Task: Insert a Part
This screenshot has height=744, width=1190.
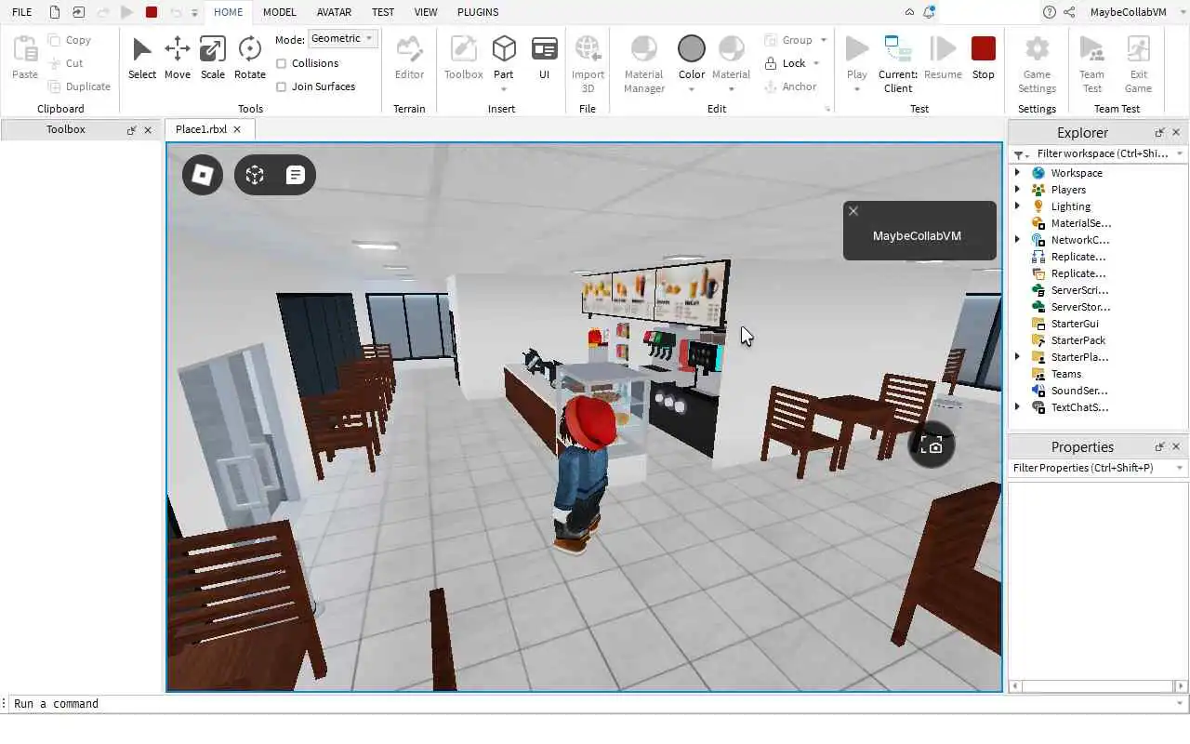Action: (503, 63)
